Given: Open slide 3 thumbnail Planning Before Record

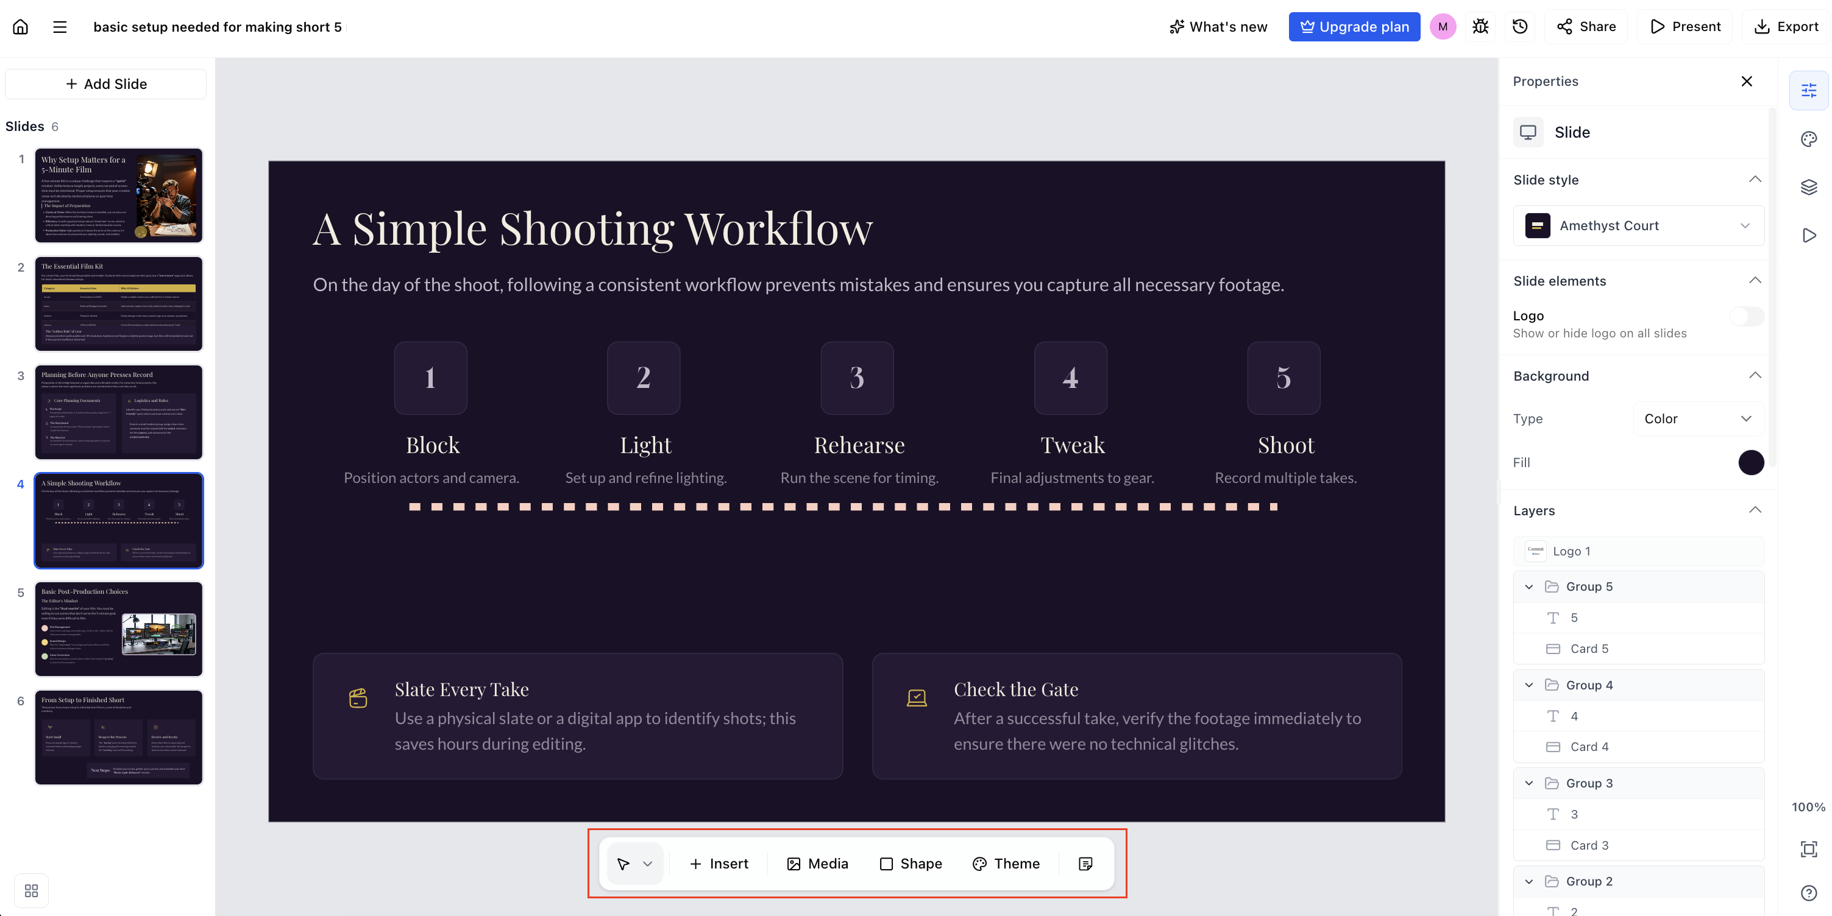Looking at the screenshot, I should point(119,412).
